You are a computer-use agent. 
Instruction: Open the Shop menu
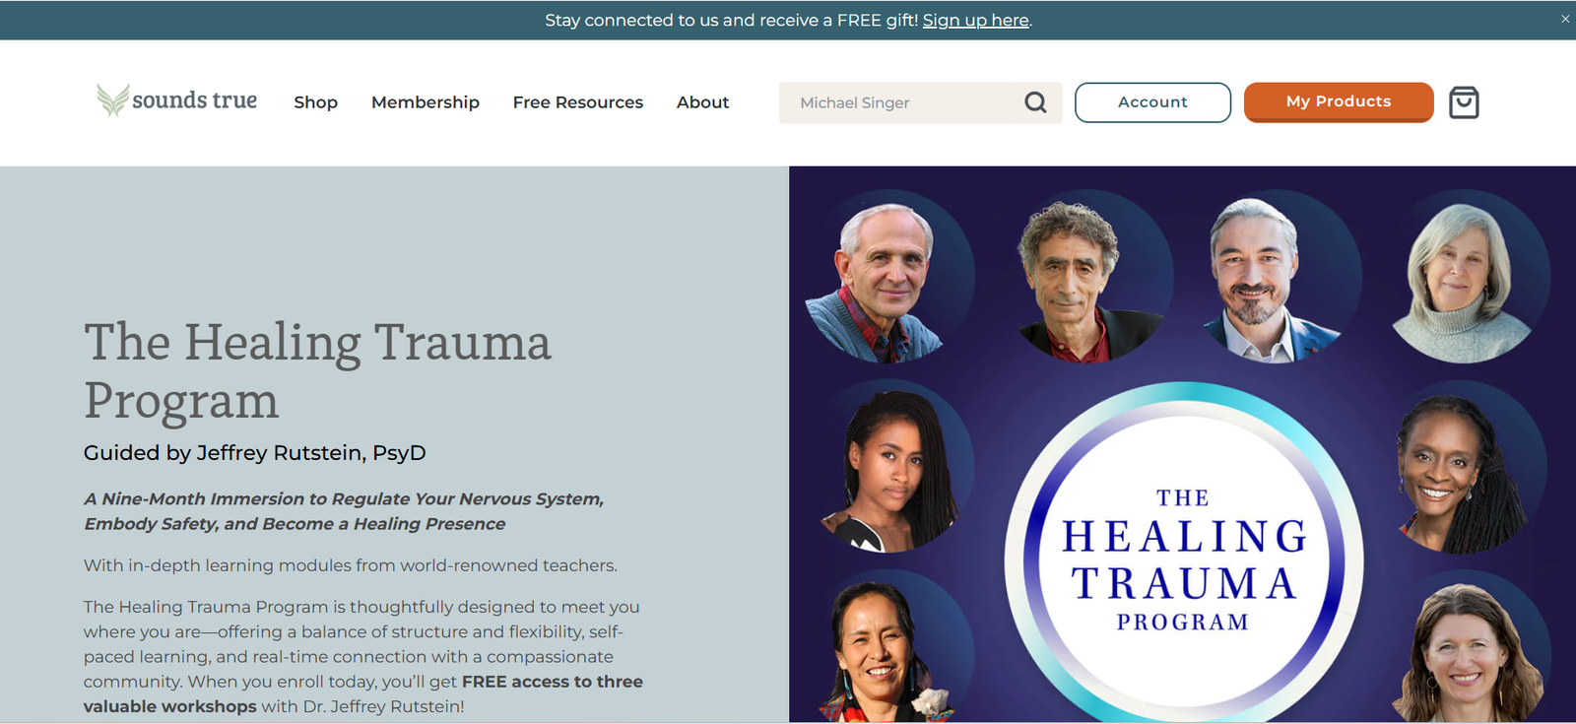[315, 102]
